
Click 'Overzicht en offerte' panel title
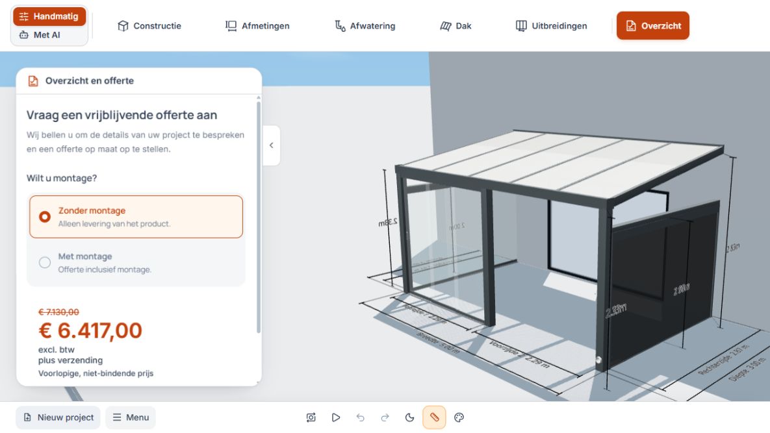90,81
